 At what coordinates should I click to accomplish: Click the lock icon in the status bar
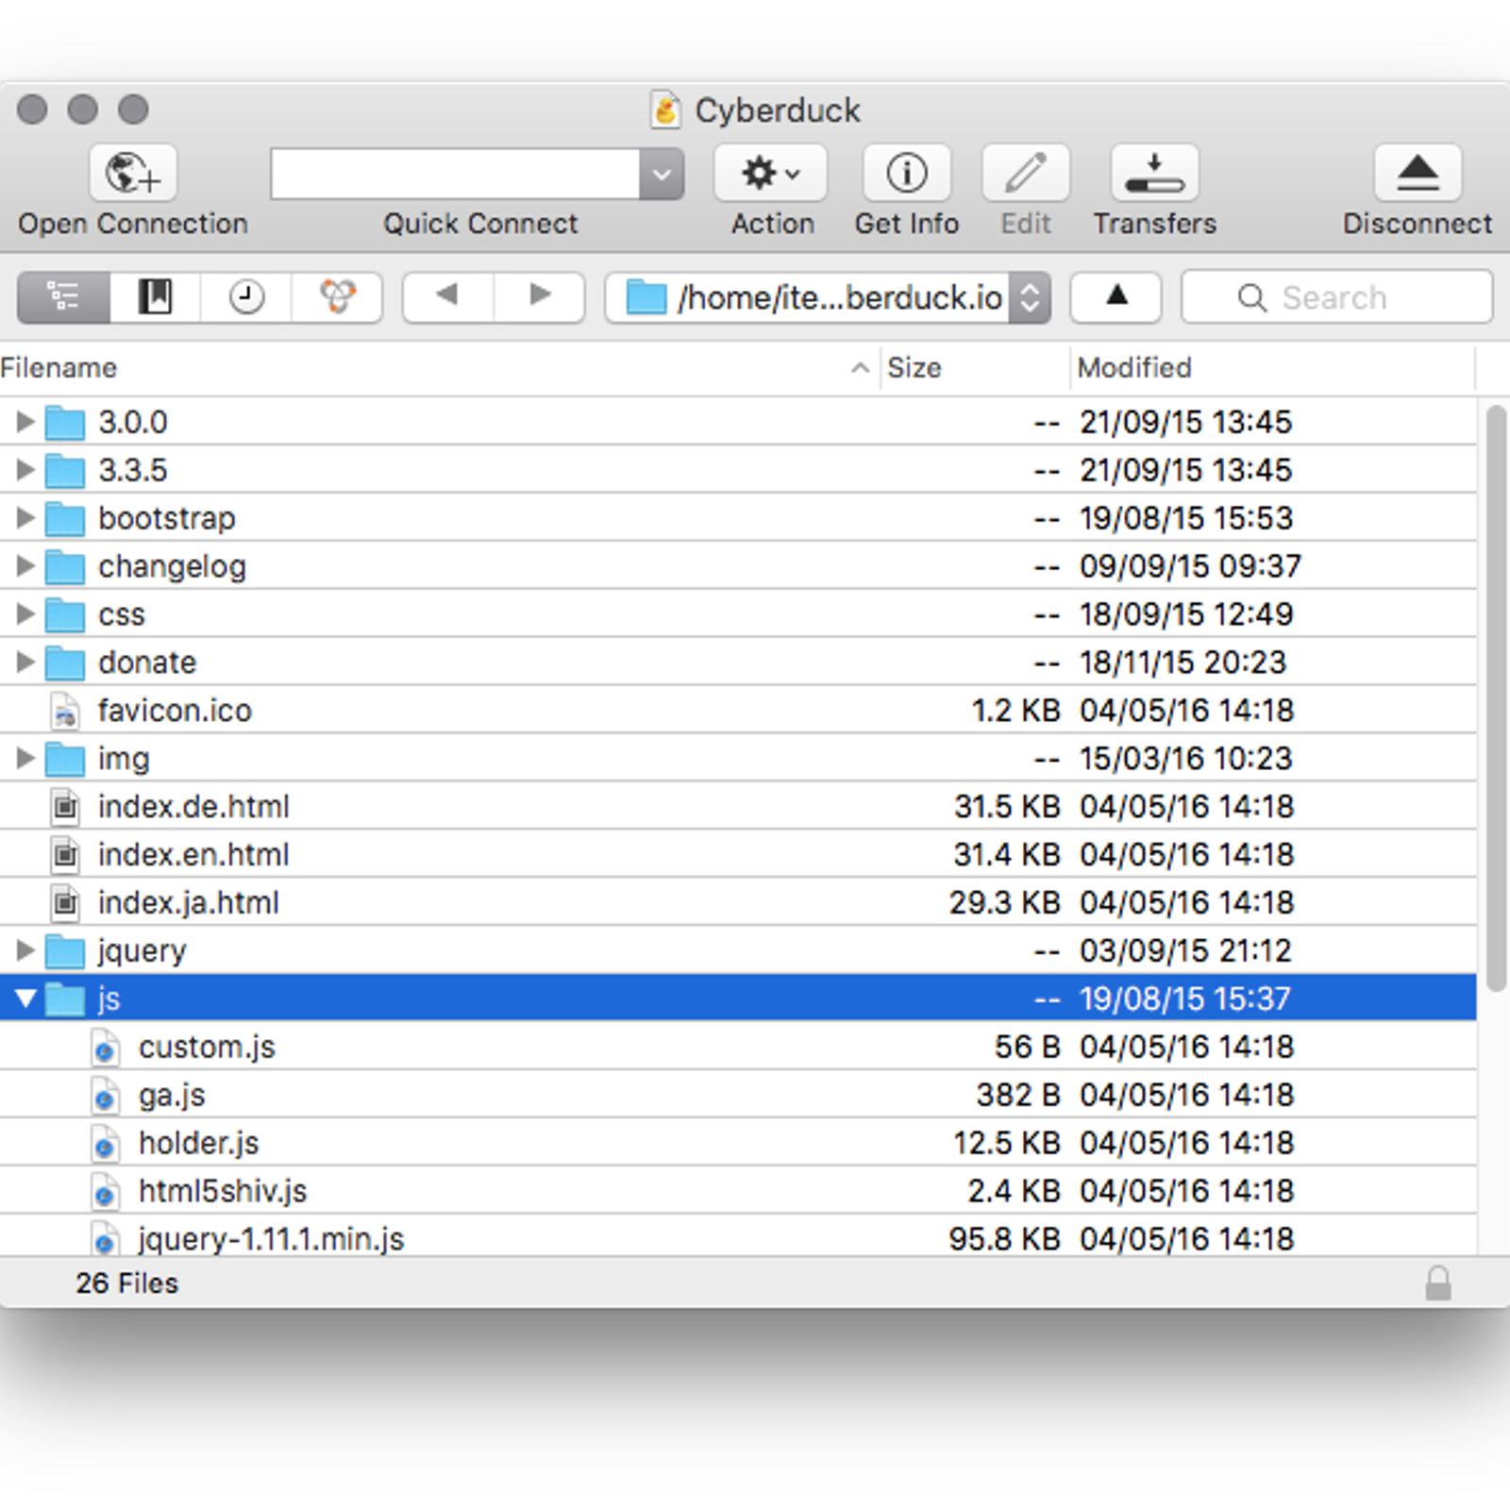pyautogui.click(x=1437, y=1283)
